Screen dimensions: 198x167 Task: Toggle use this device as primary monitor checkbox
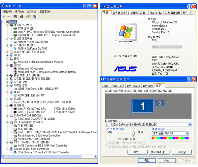tap(106, 143)
